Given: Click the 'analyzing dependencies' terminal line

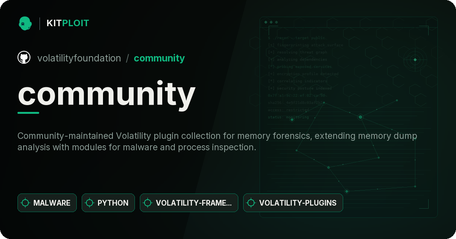Looking at the screenshot, I should pyautogui.click(x=297, y=60).
